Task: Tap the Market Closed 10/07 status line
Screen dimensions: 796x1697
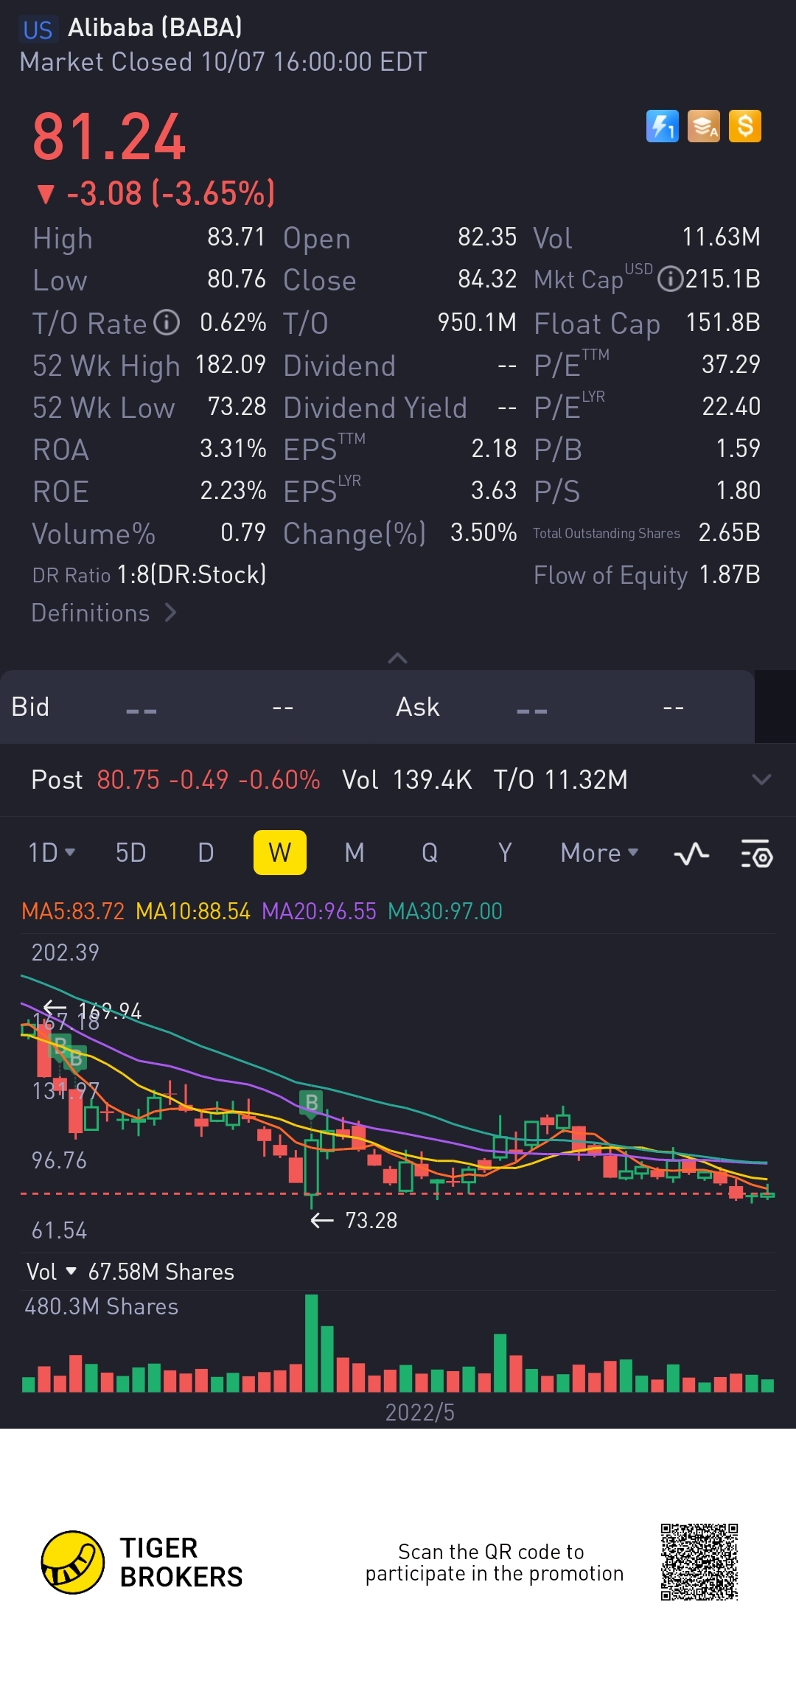Action: pyautogui.click(x=223, y=62)
